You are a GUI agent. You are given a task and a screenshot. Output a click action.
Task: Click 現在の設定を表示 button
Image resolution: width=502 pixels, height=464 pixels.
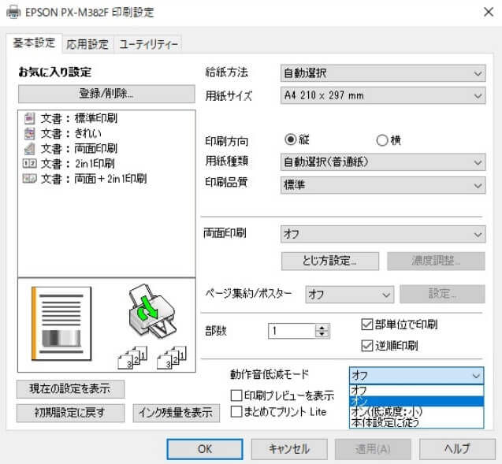point(70,389)
